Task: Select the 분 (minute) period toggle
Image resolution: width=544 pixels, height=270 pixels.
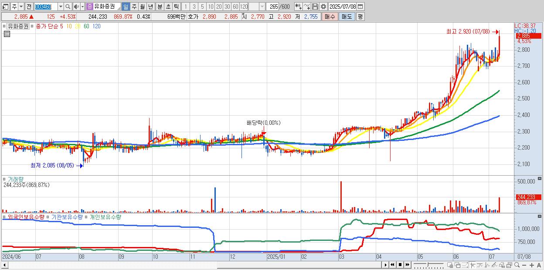Action: [160, 7]
